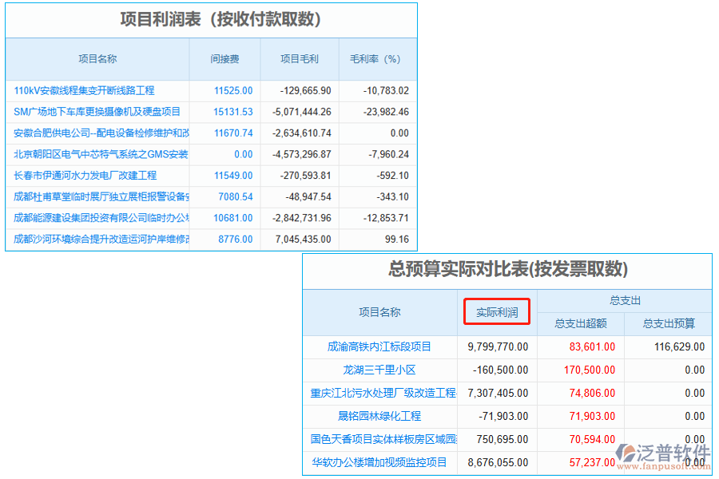719x479 pixels.
Task: Click the indirect cost value 11525.00
Action: 233,91
